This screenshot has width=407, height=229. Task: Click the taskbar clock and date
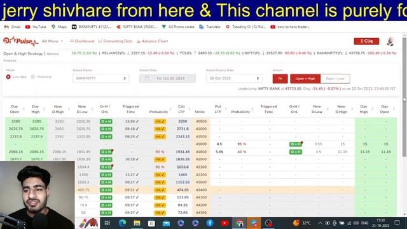coord(380,223)
